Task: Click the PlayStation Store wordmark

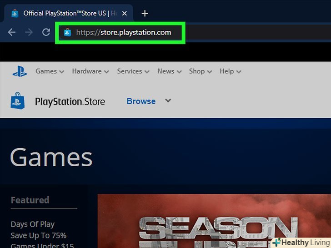Action: (70, 102)
